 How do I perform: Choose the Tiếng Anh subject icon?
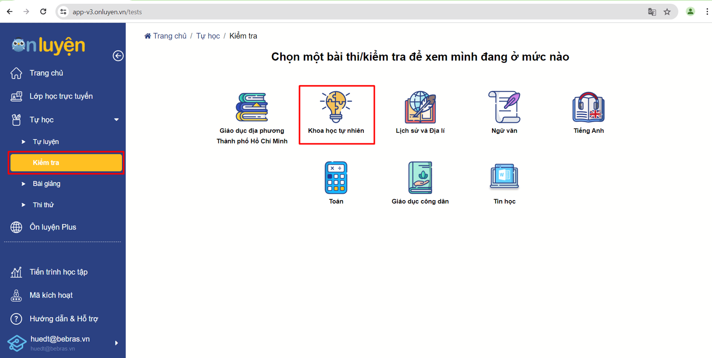point(588,108)
